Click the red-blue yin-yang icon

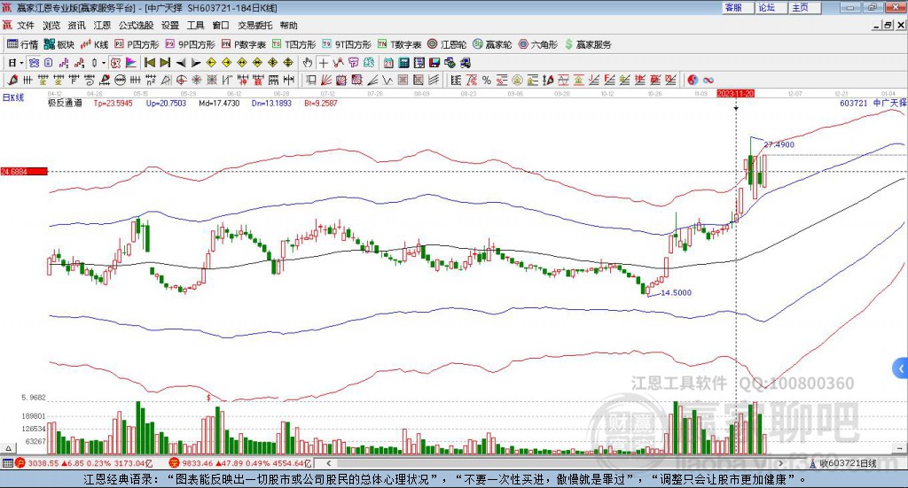693,81
